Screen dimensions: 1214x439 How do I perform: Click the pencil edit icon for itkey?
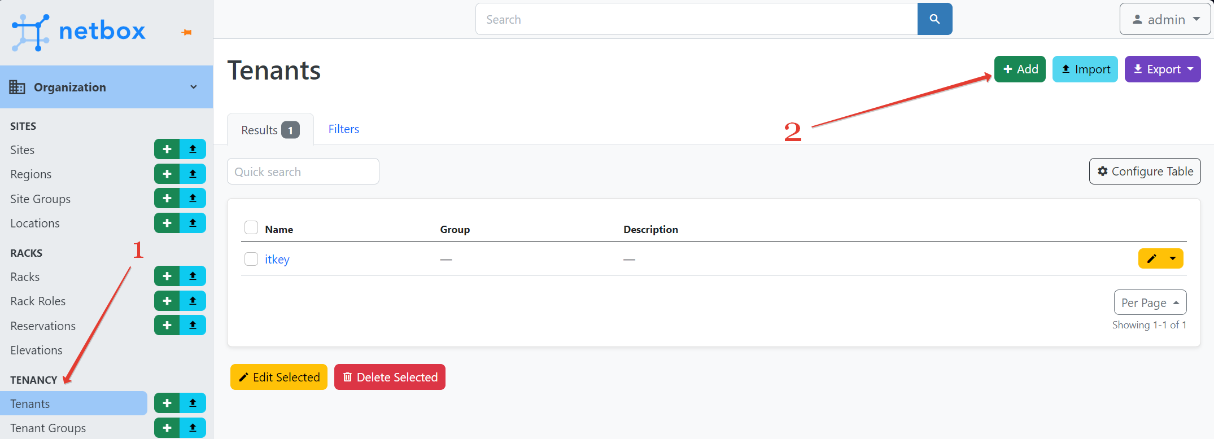1151,258
